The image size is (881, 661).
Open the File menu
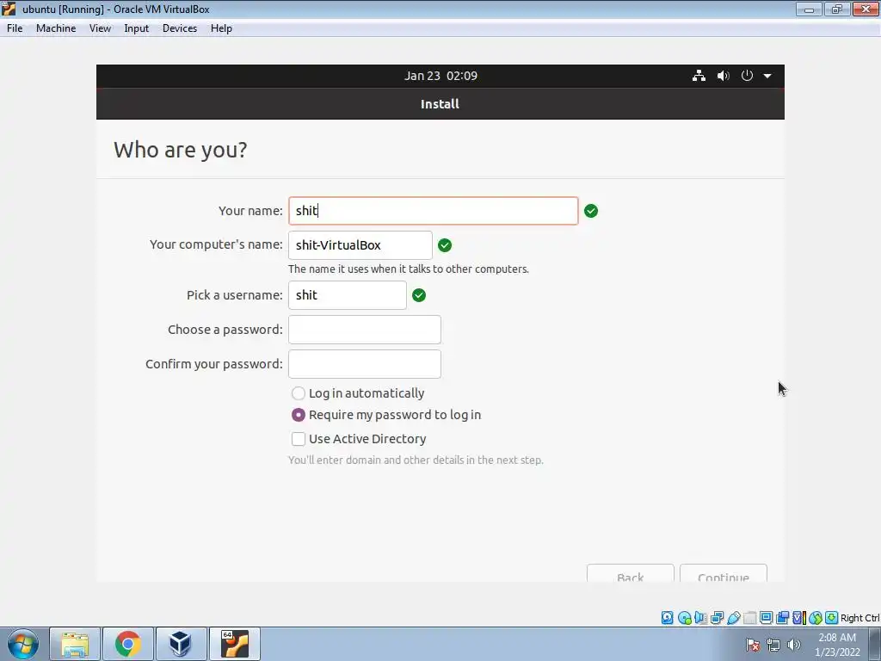[15, 28]
